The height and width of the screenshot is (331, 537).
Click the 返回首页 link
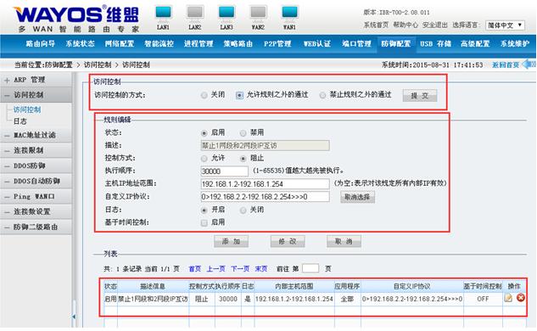tap(506, 65)
